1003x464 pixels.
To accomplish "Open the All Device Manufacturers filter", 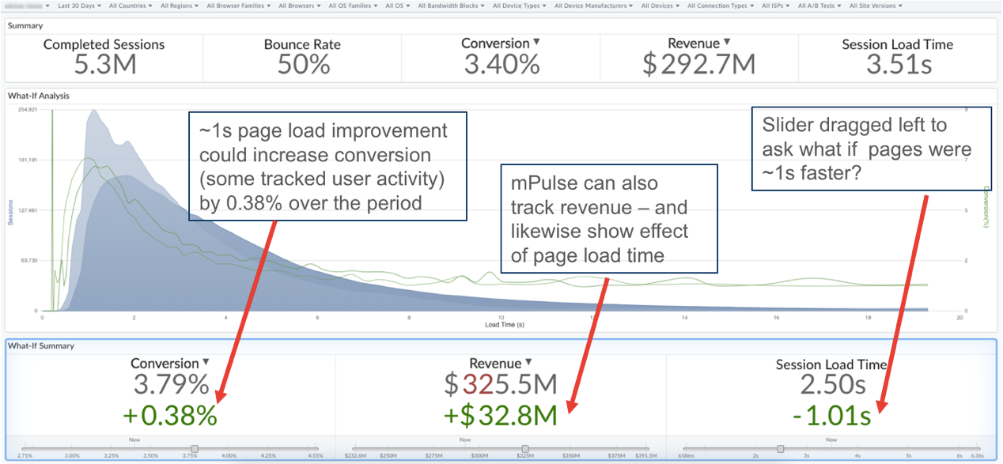I will (x=593, y=6).
